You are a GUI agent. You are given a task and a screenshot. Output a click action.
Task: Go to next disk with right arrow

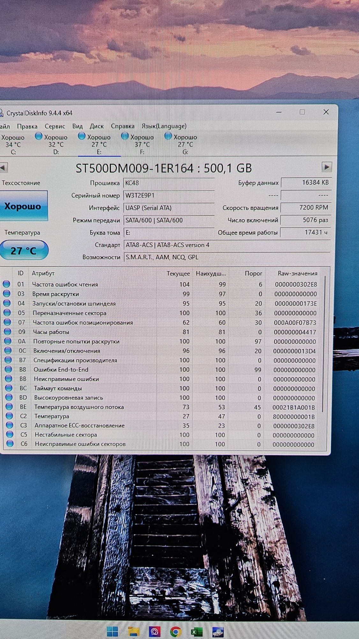(x=326, y=167)
